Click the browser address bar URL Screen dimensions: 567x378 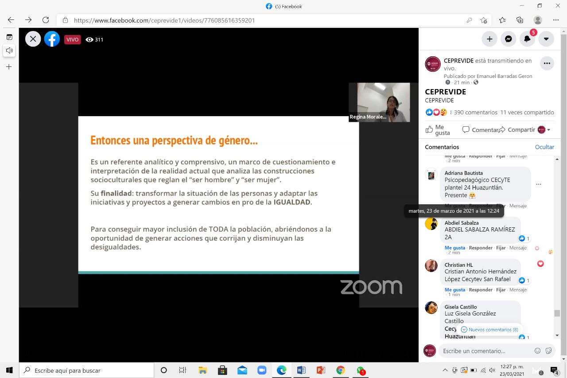[164, 20]
